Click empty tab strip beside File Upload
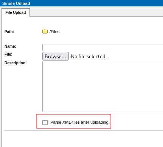Image resolution: width=163 pixels, height=147 pixels. 96,12
